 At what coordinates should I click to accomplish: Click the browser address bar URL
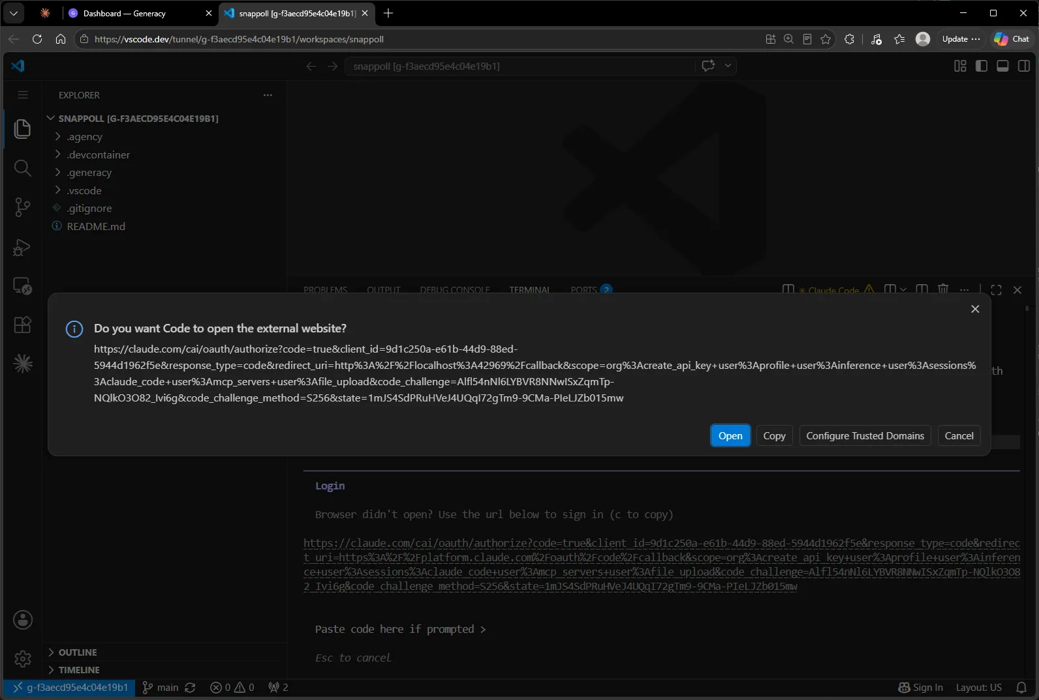(x=239, y=39)
